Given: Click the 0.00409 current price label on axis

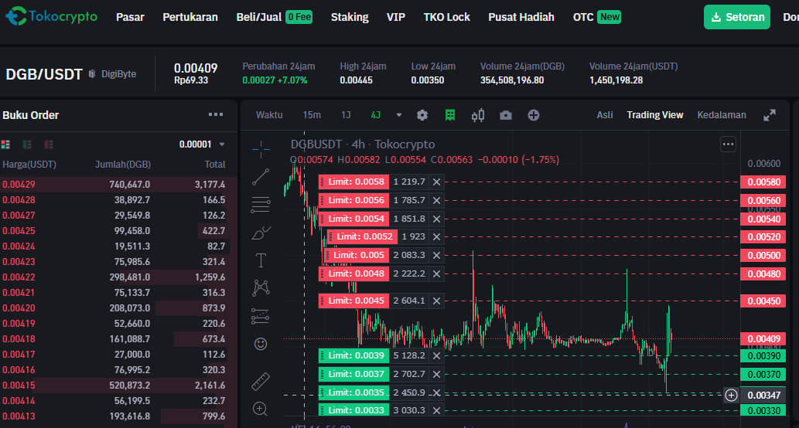Looking at the screenshot, I should [763, 339].
